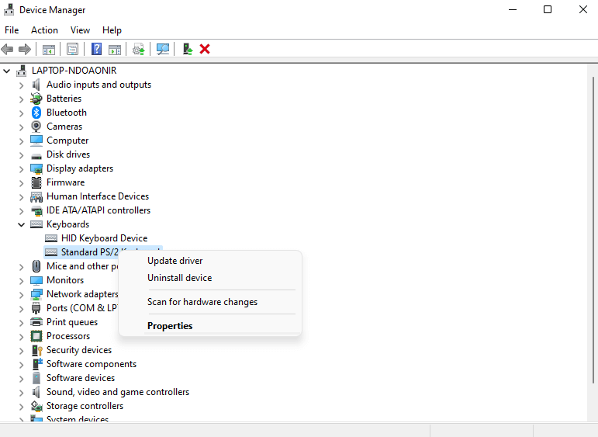This screenshot has width=598, height=437.
Task: Scan for hardware changes monitor toolbar icon
Action: click(x=162, y=49)
